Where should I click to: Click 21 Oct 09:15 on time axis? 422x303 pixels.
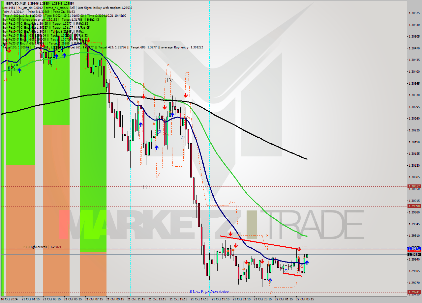115,299
